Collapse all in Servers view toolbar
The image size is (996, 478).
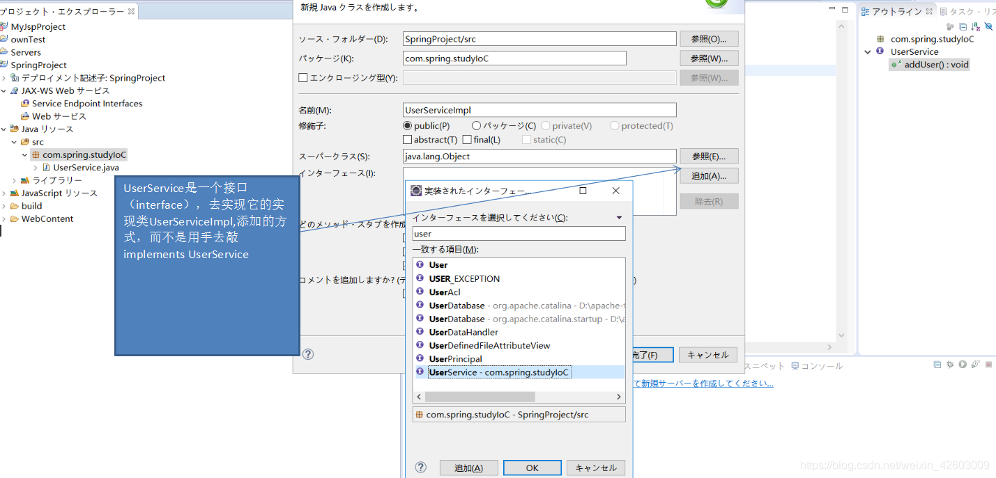[937, 365]
